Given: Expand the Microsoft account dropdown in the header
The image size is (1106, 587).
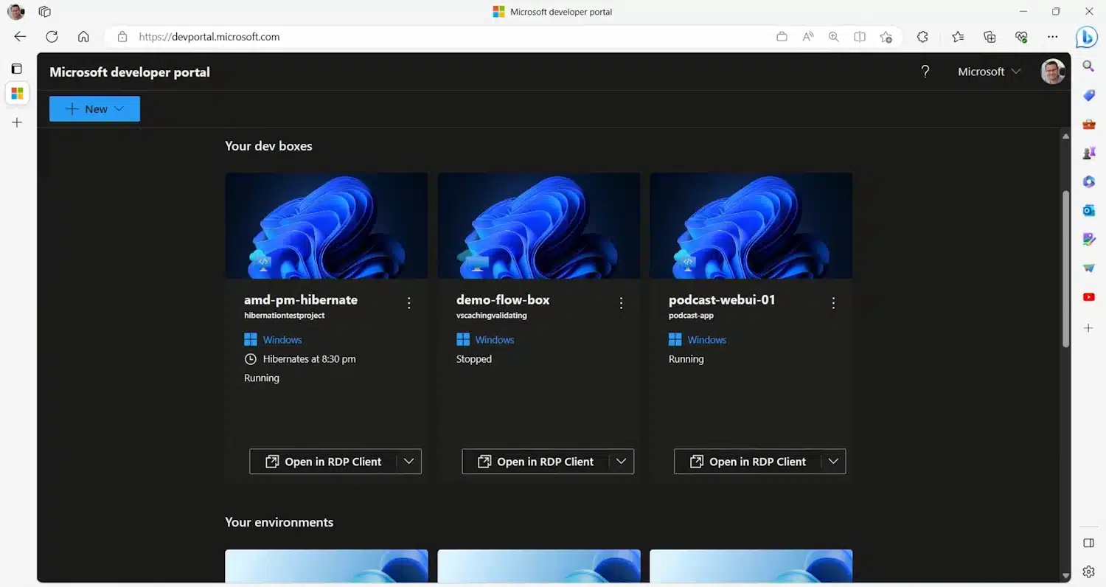Looking at the screenshot, I should coord(1017,72).
